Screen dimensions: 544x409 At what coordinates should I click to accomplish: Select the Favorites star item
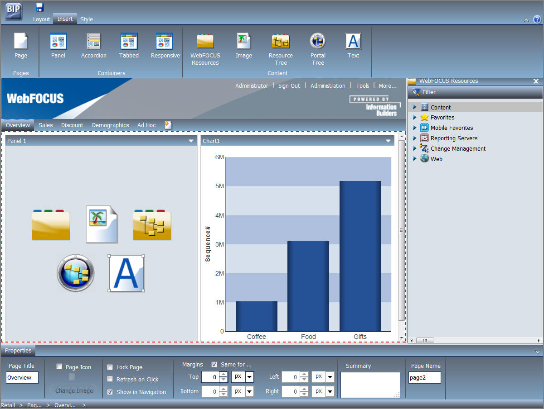(x=437, y=117)
